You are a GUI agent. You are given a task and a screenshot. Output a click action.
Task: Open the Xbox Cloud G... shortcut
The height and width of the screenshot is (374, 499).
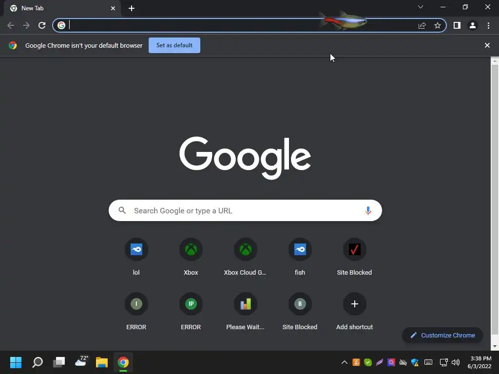(x=246, y=257)
